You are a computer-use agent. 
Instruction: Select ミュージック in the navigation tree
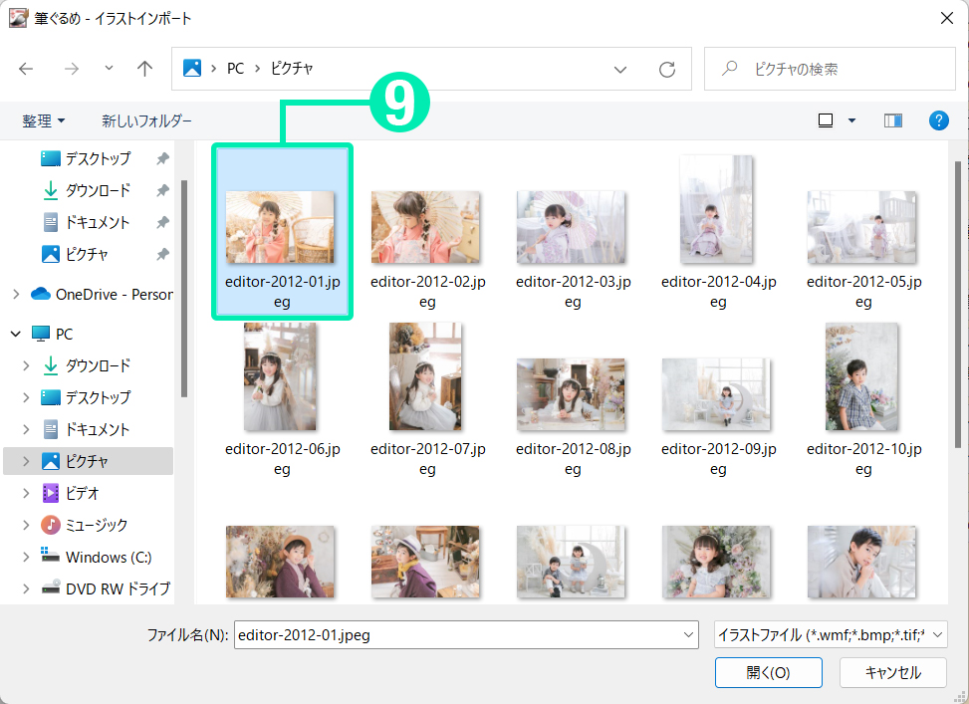tap(97, 525)
